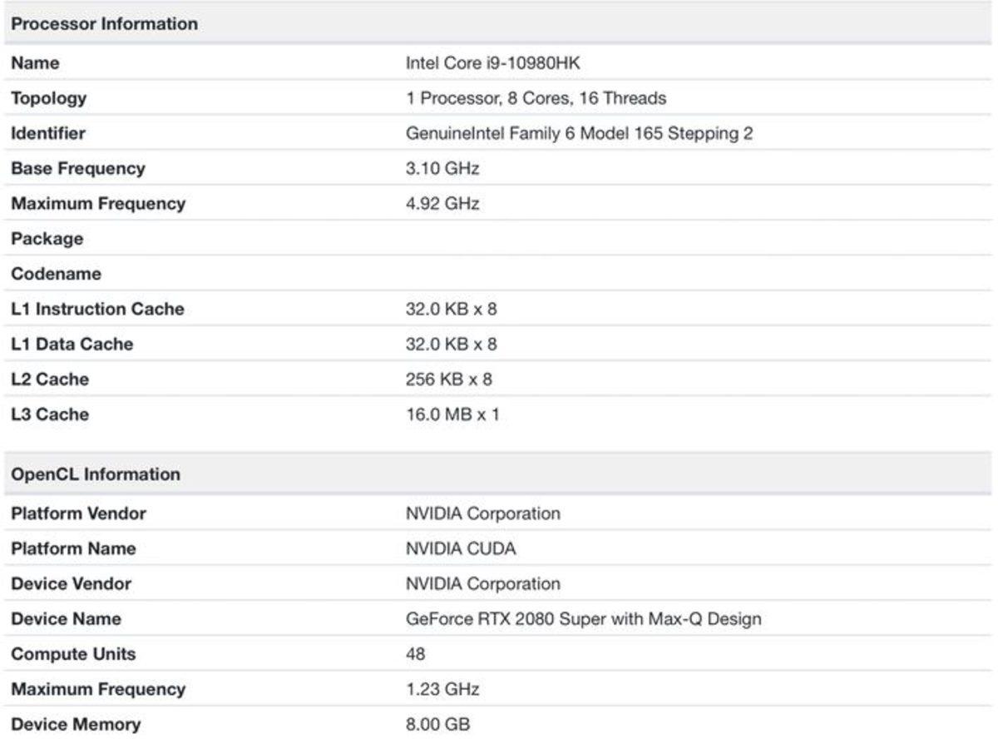Select the L1 Data Cache label
Viewport: 998px width, 739px height.
[x=72, y=344]
